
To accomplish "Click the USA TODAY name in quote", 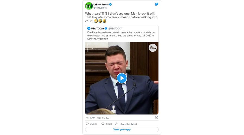I will [x=98, y=28].
